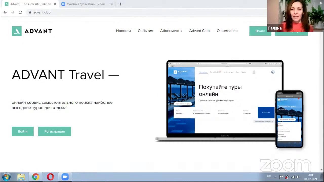Viewport: 324px width, 182px height.
Task: Open Chrome from taskbar
Action: (36, 177)
